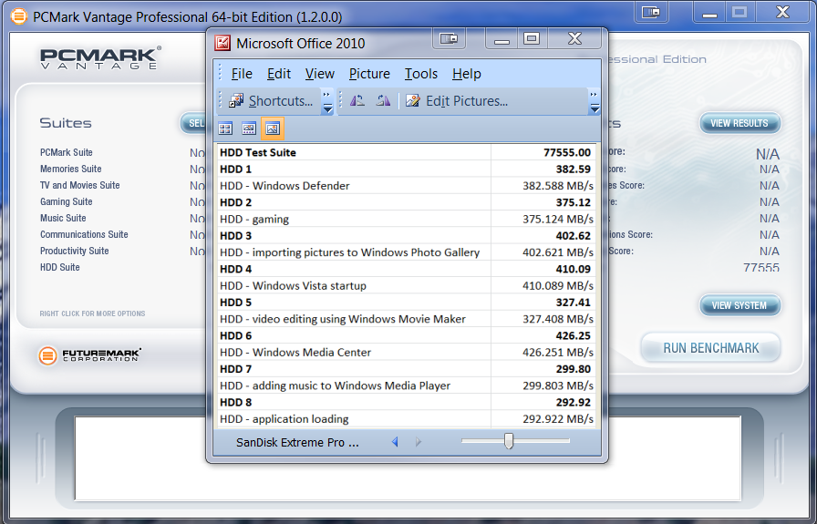Click the View Results button
This screenshot has height=524, width=817.
739,123
